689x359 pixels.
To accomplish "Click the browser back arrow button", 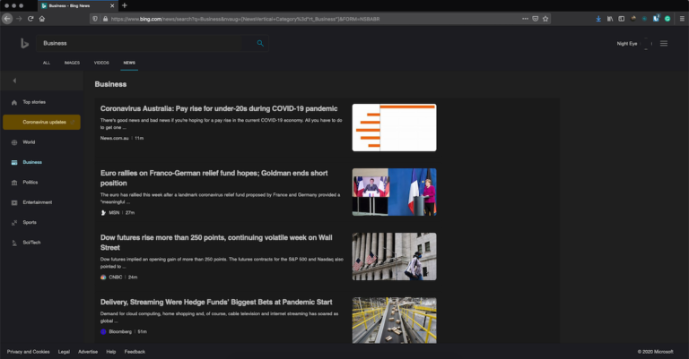I will [x=7, y=19].
